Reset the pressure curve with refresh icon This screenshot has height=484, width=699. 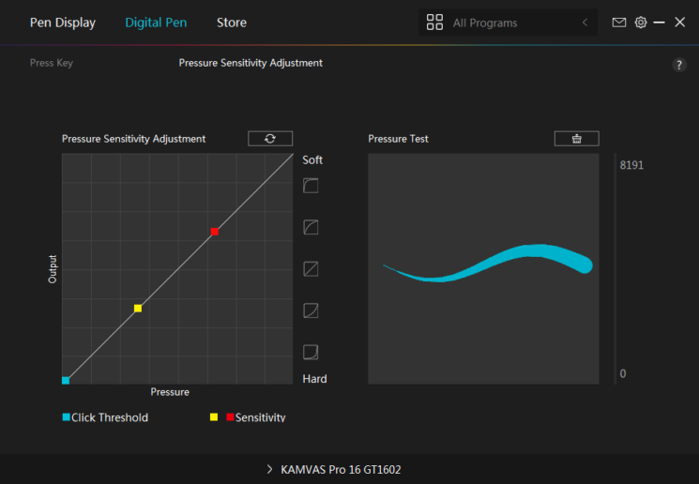tap(270, 139)
